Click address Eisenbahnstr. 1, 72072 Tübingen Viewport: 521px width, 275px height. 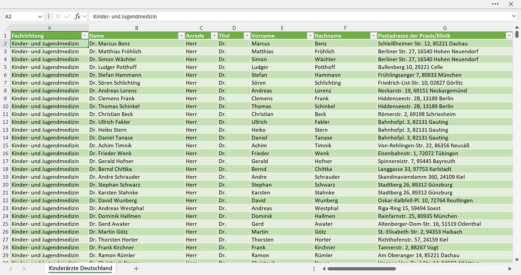pos(445,153)
